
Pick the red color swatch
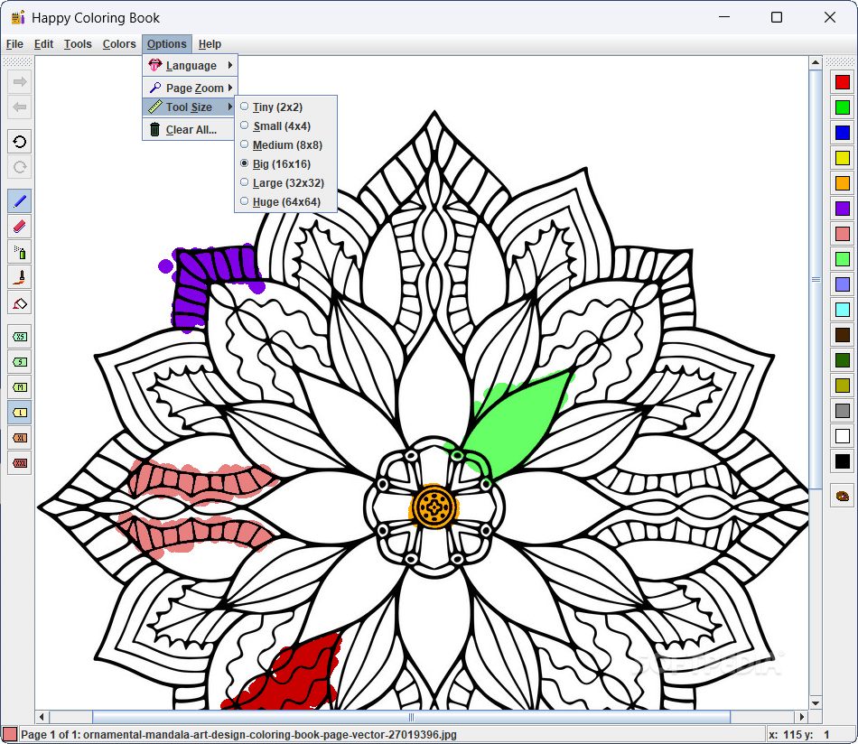[842, 82]
